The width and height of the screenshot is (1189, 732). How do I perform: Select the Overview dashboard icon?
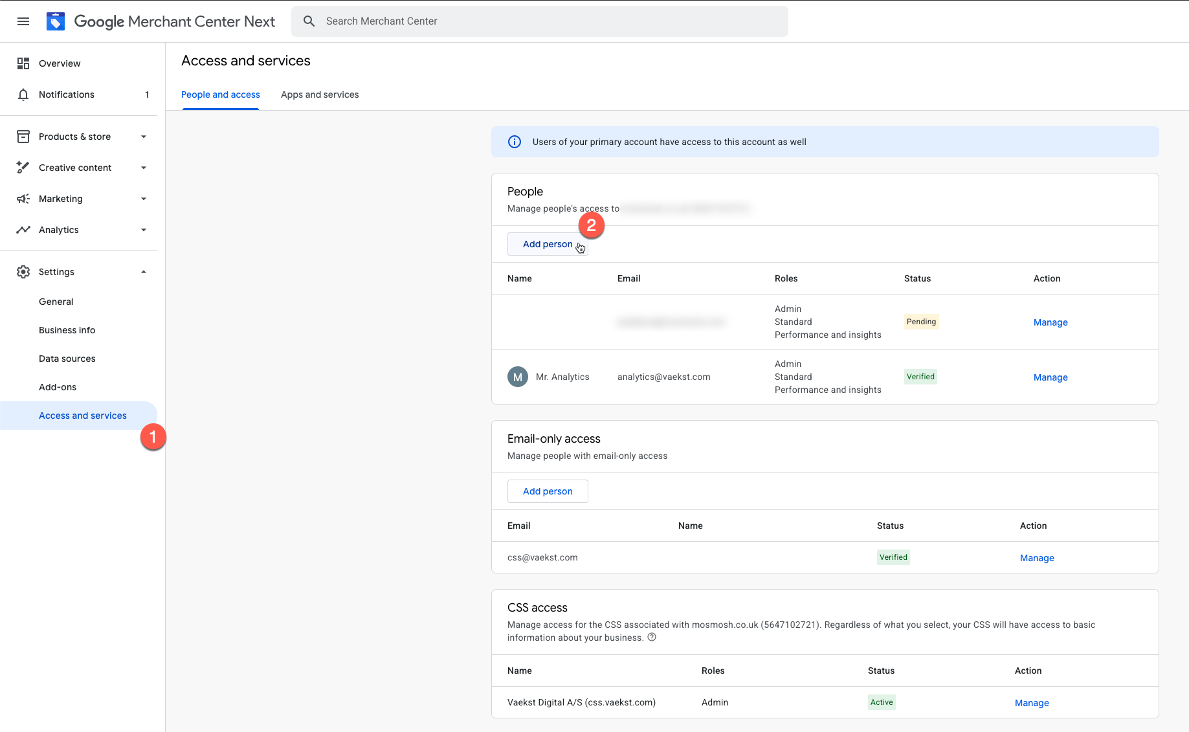pyautogui.click(x=23, y=63)
